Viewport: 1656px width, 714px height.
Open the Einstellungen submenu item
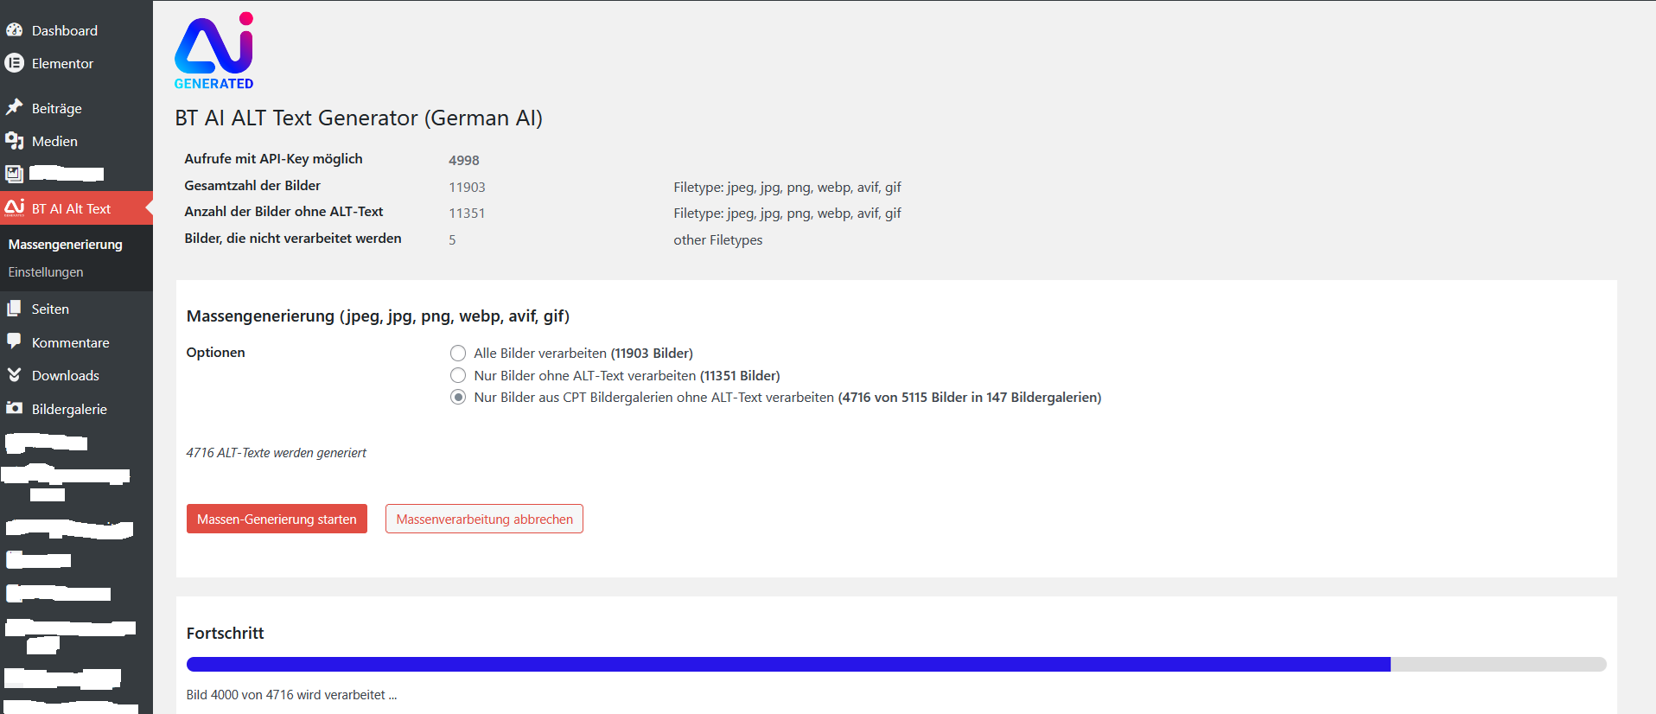46,272
